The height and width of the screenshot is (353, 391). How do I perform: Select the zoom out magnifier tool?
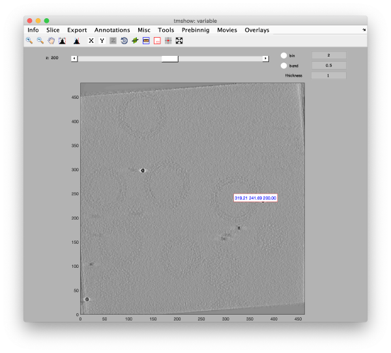coord(40,40)
